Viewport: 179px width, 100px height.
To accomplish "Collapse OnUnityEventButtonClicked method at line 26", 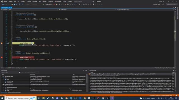I will 11,53.
